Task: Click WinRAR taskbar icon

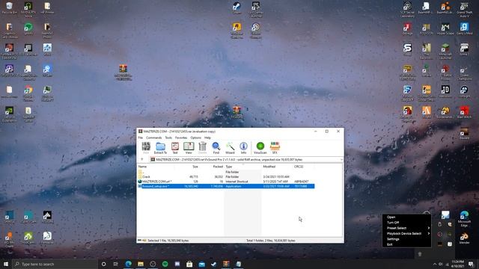Action: coord(226,264)
